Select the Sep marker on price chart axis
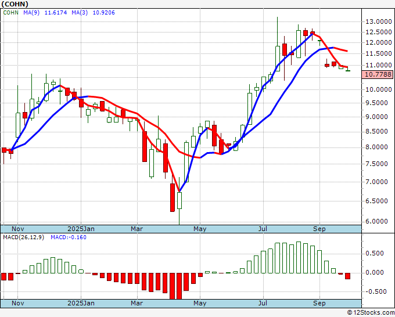 pos(319,229)
